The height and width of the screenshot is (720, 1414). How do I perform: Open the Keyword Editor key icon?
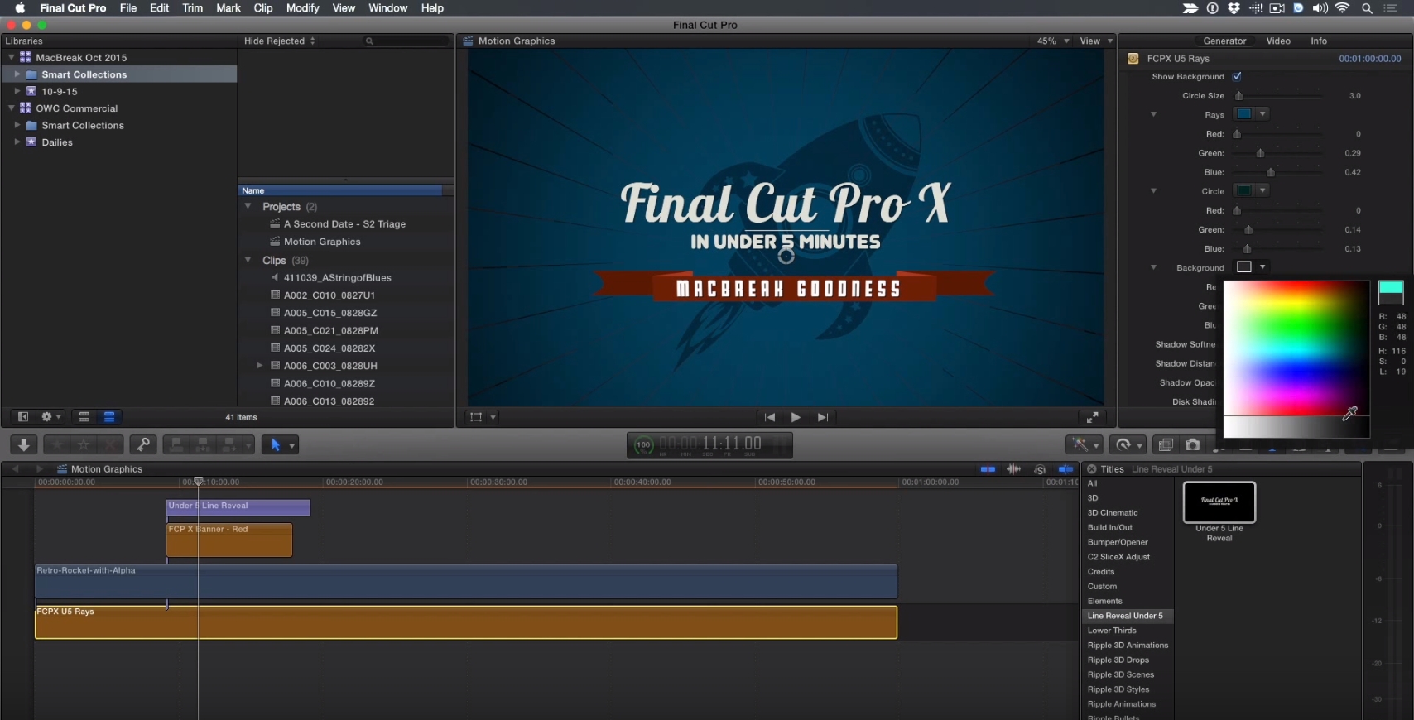click(143, 444)
